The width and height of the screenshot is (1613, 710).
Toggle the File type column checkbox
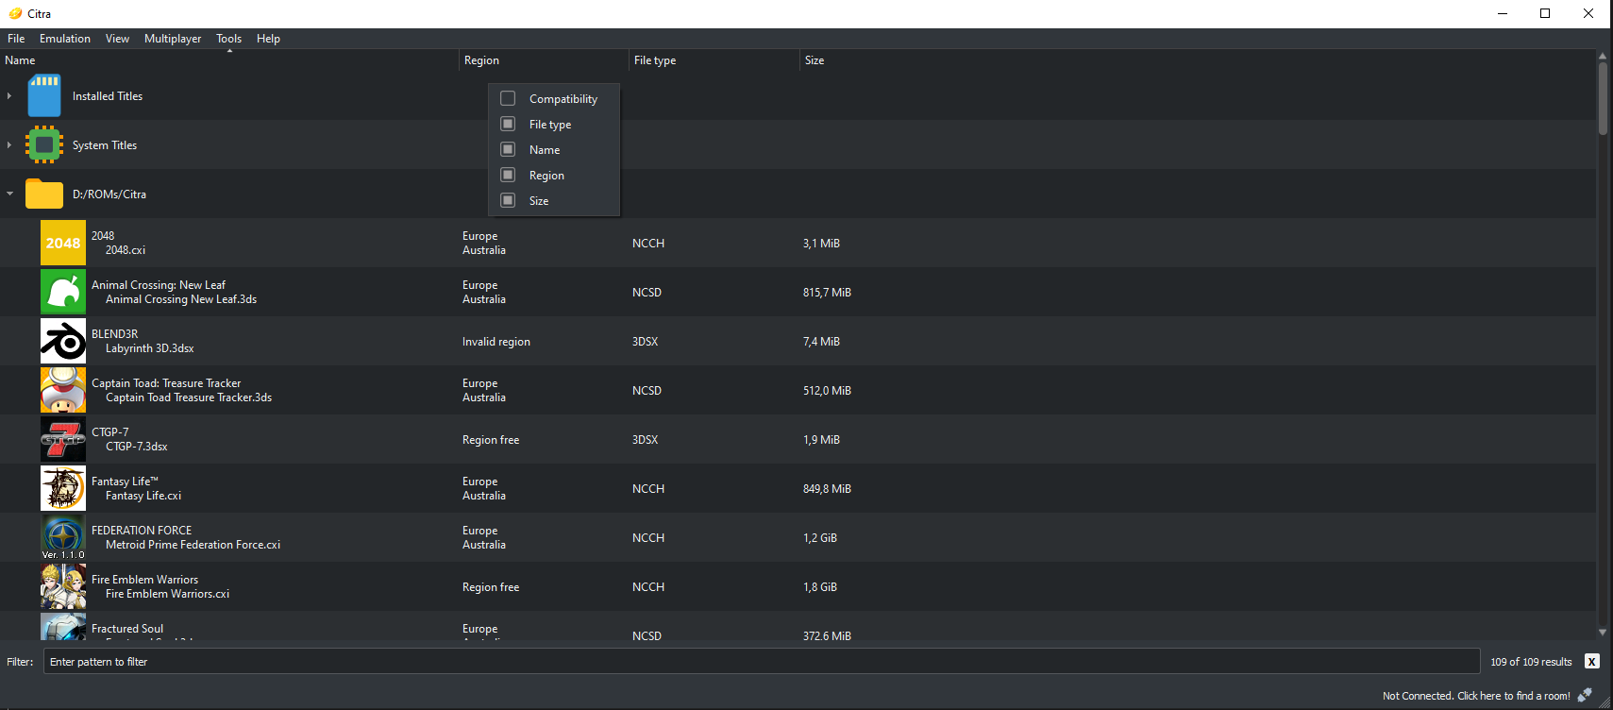[508, 124]
